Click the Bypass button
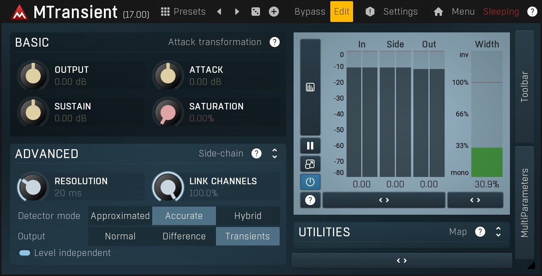 coord(310,12)
